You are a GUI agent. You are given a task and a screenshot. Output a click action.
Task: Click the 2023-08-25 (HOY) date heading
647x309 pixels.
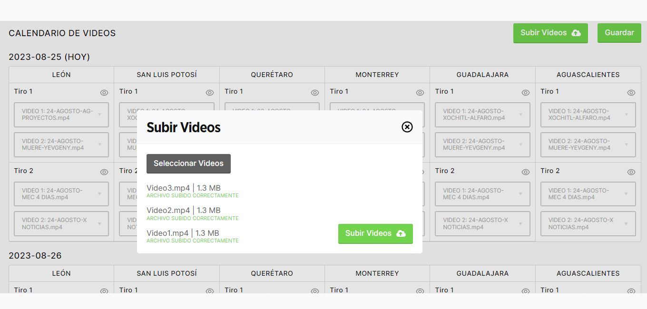[49, 57]
